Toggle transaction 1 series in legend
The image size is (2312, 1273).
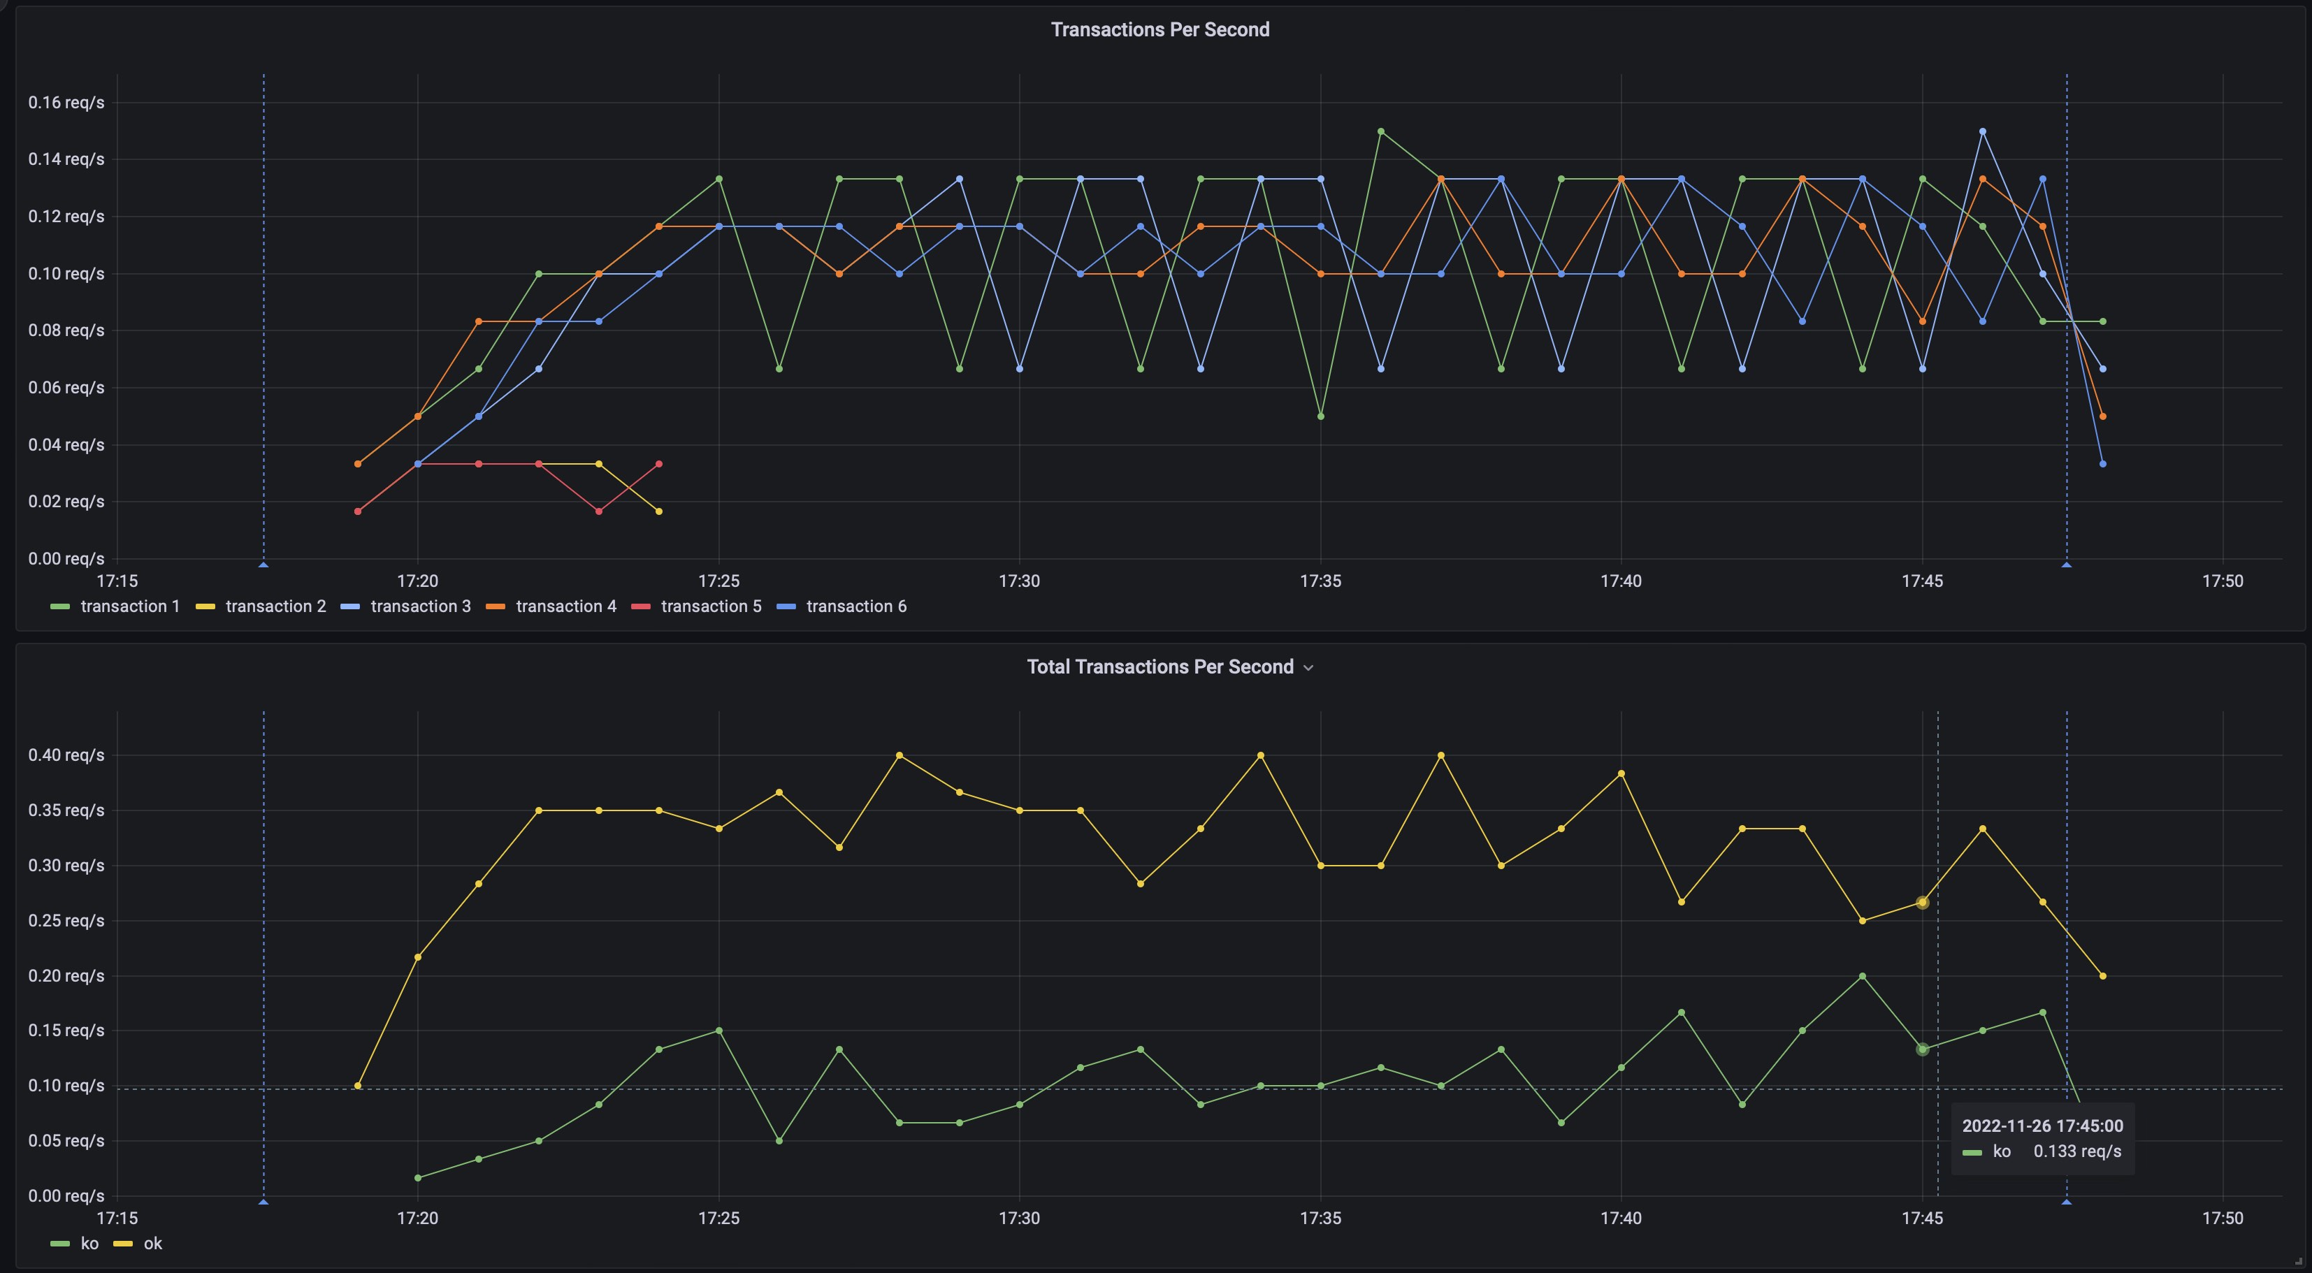pos(130,606)
